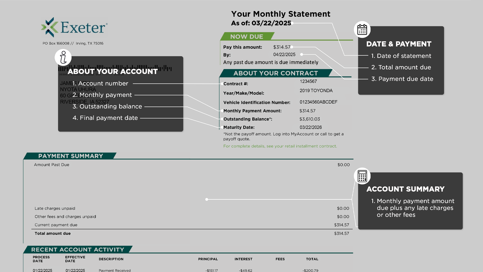Click the PO Box 166008 Irving address
The width and height of the screenshot is (483, 272).
(x=73, y=43)
